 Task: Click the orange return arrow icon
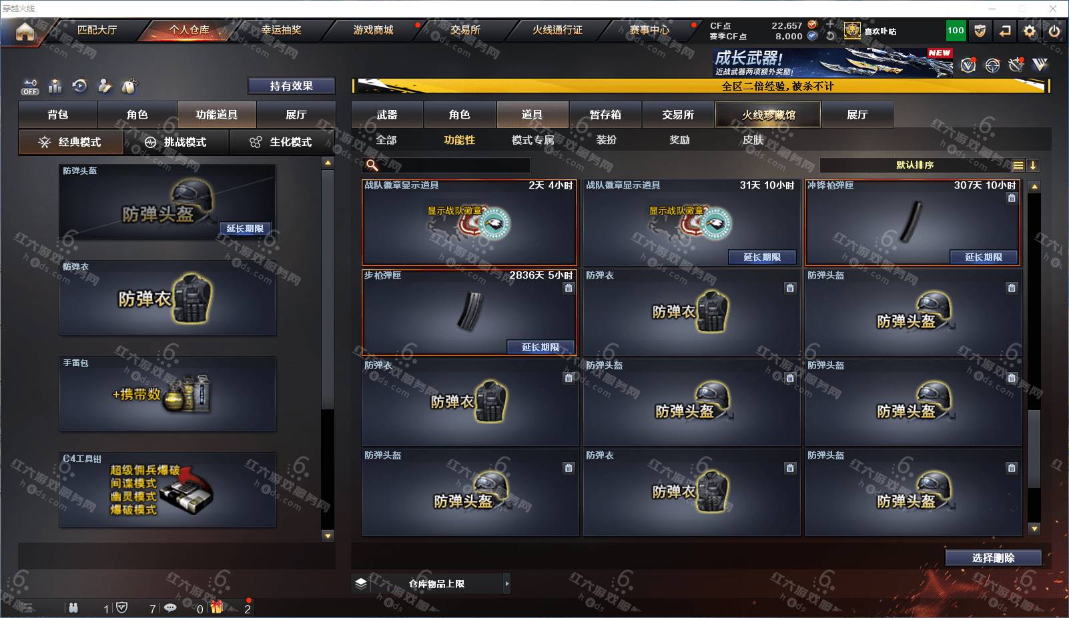click(1005, 31)
